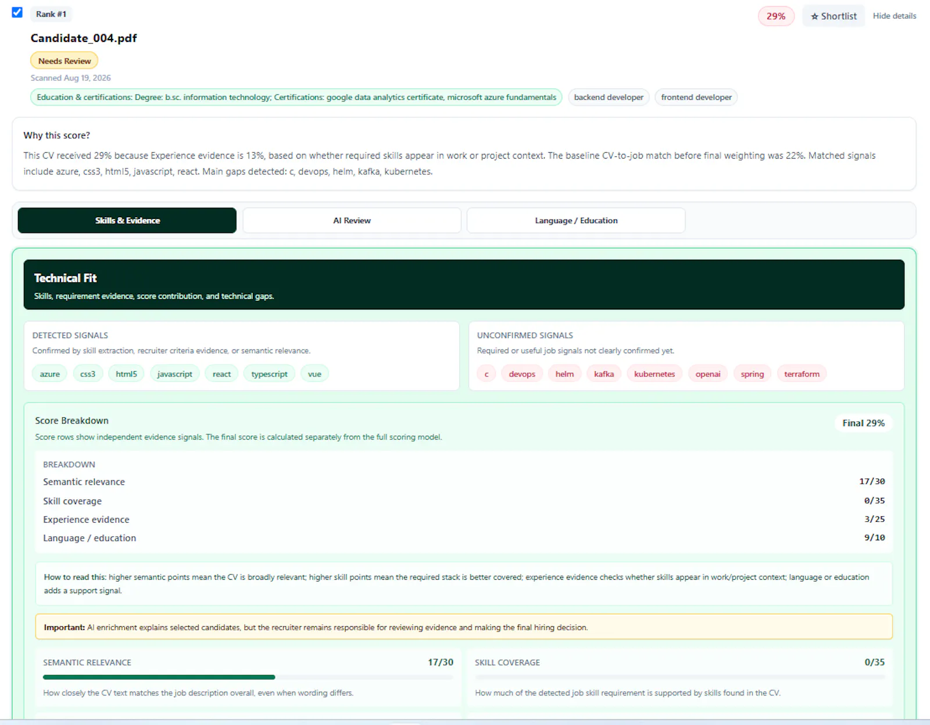This screenshot has height=725, width=930.
Task: Click the 9/10 language education score
Action: tap(874, 538)
